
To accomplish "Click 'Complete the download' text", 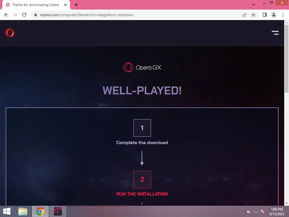I will coord(142,142).
